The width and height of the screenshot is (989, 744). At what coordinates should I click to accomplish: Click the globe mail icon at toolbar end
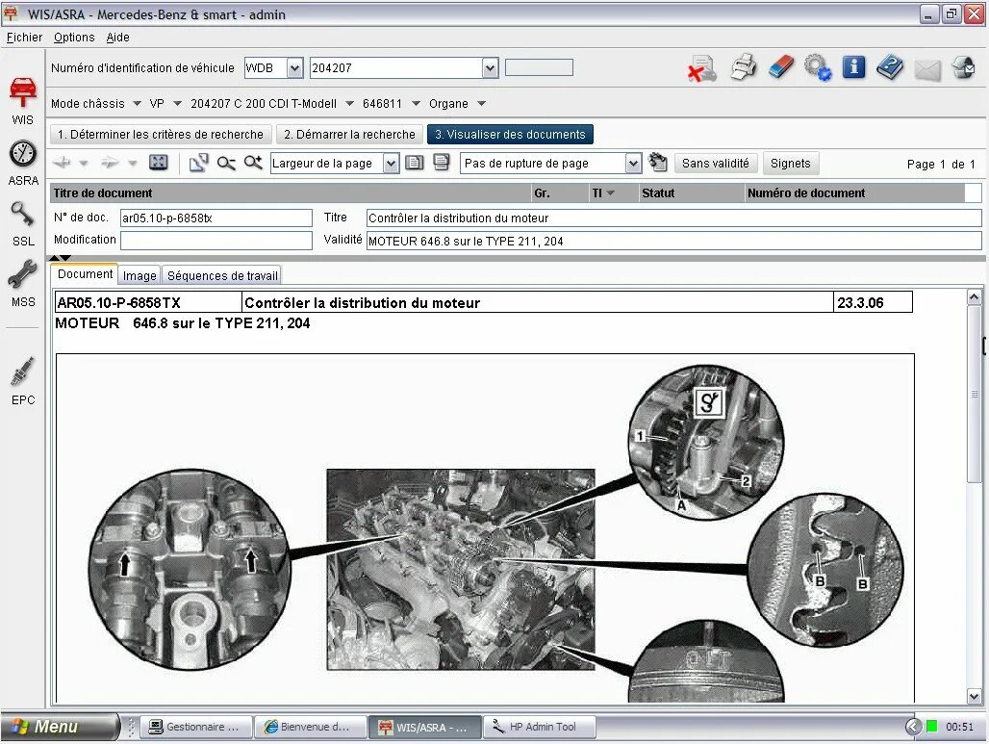(963, 67)
